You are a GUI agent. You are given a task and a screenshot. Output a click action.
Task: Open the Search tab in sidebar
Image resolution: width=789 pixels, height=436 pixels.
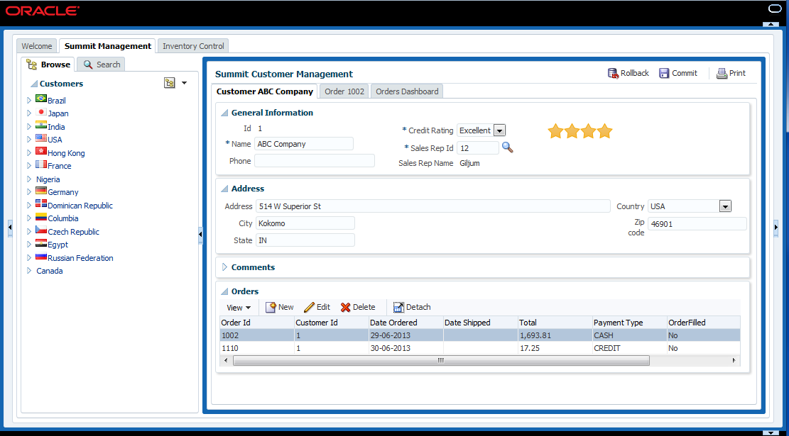(101, 65)
